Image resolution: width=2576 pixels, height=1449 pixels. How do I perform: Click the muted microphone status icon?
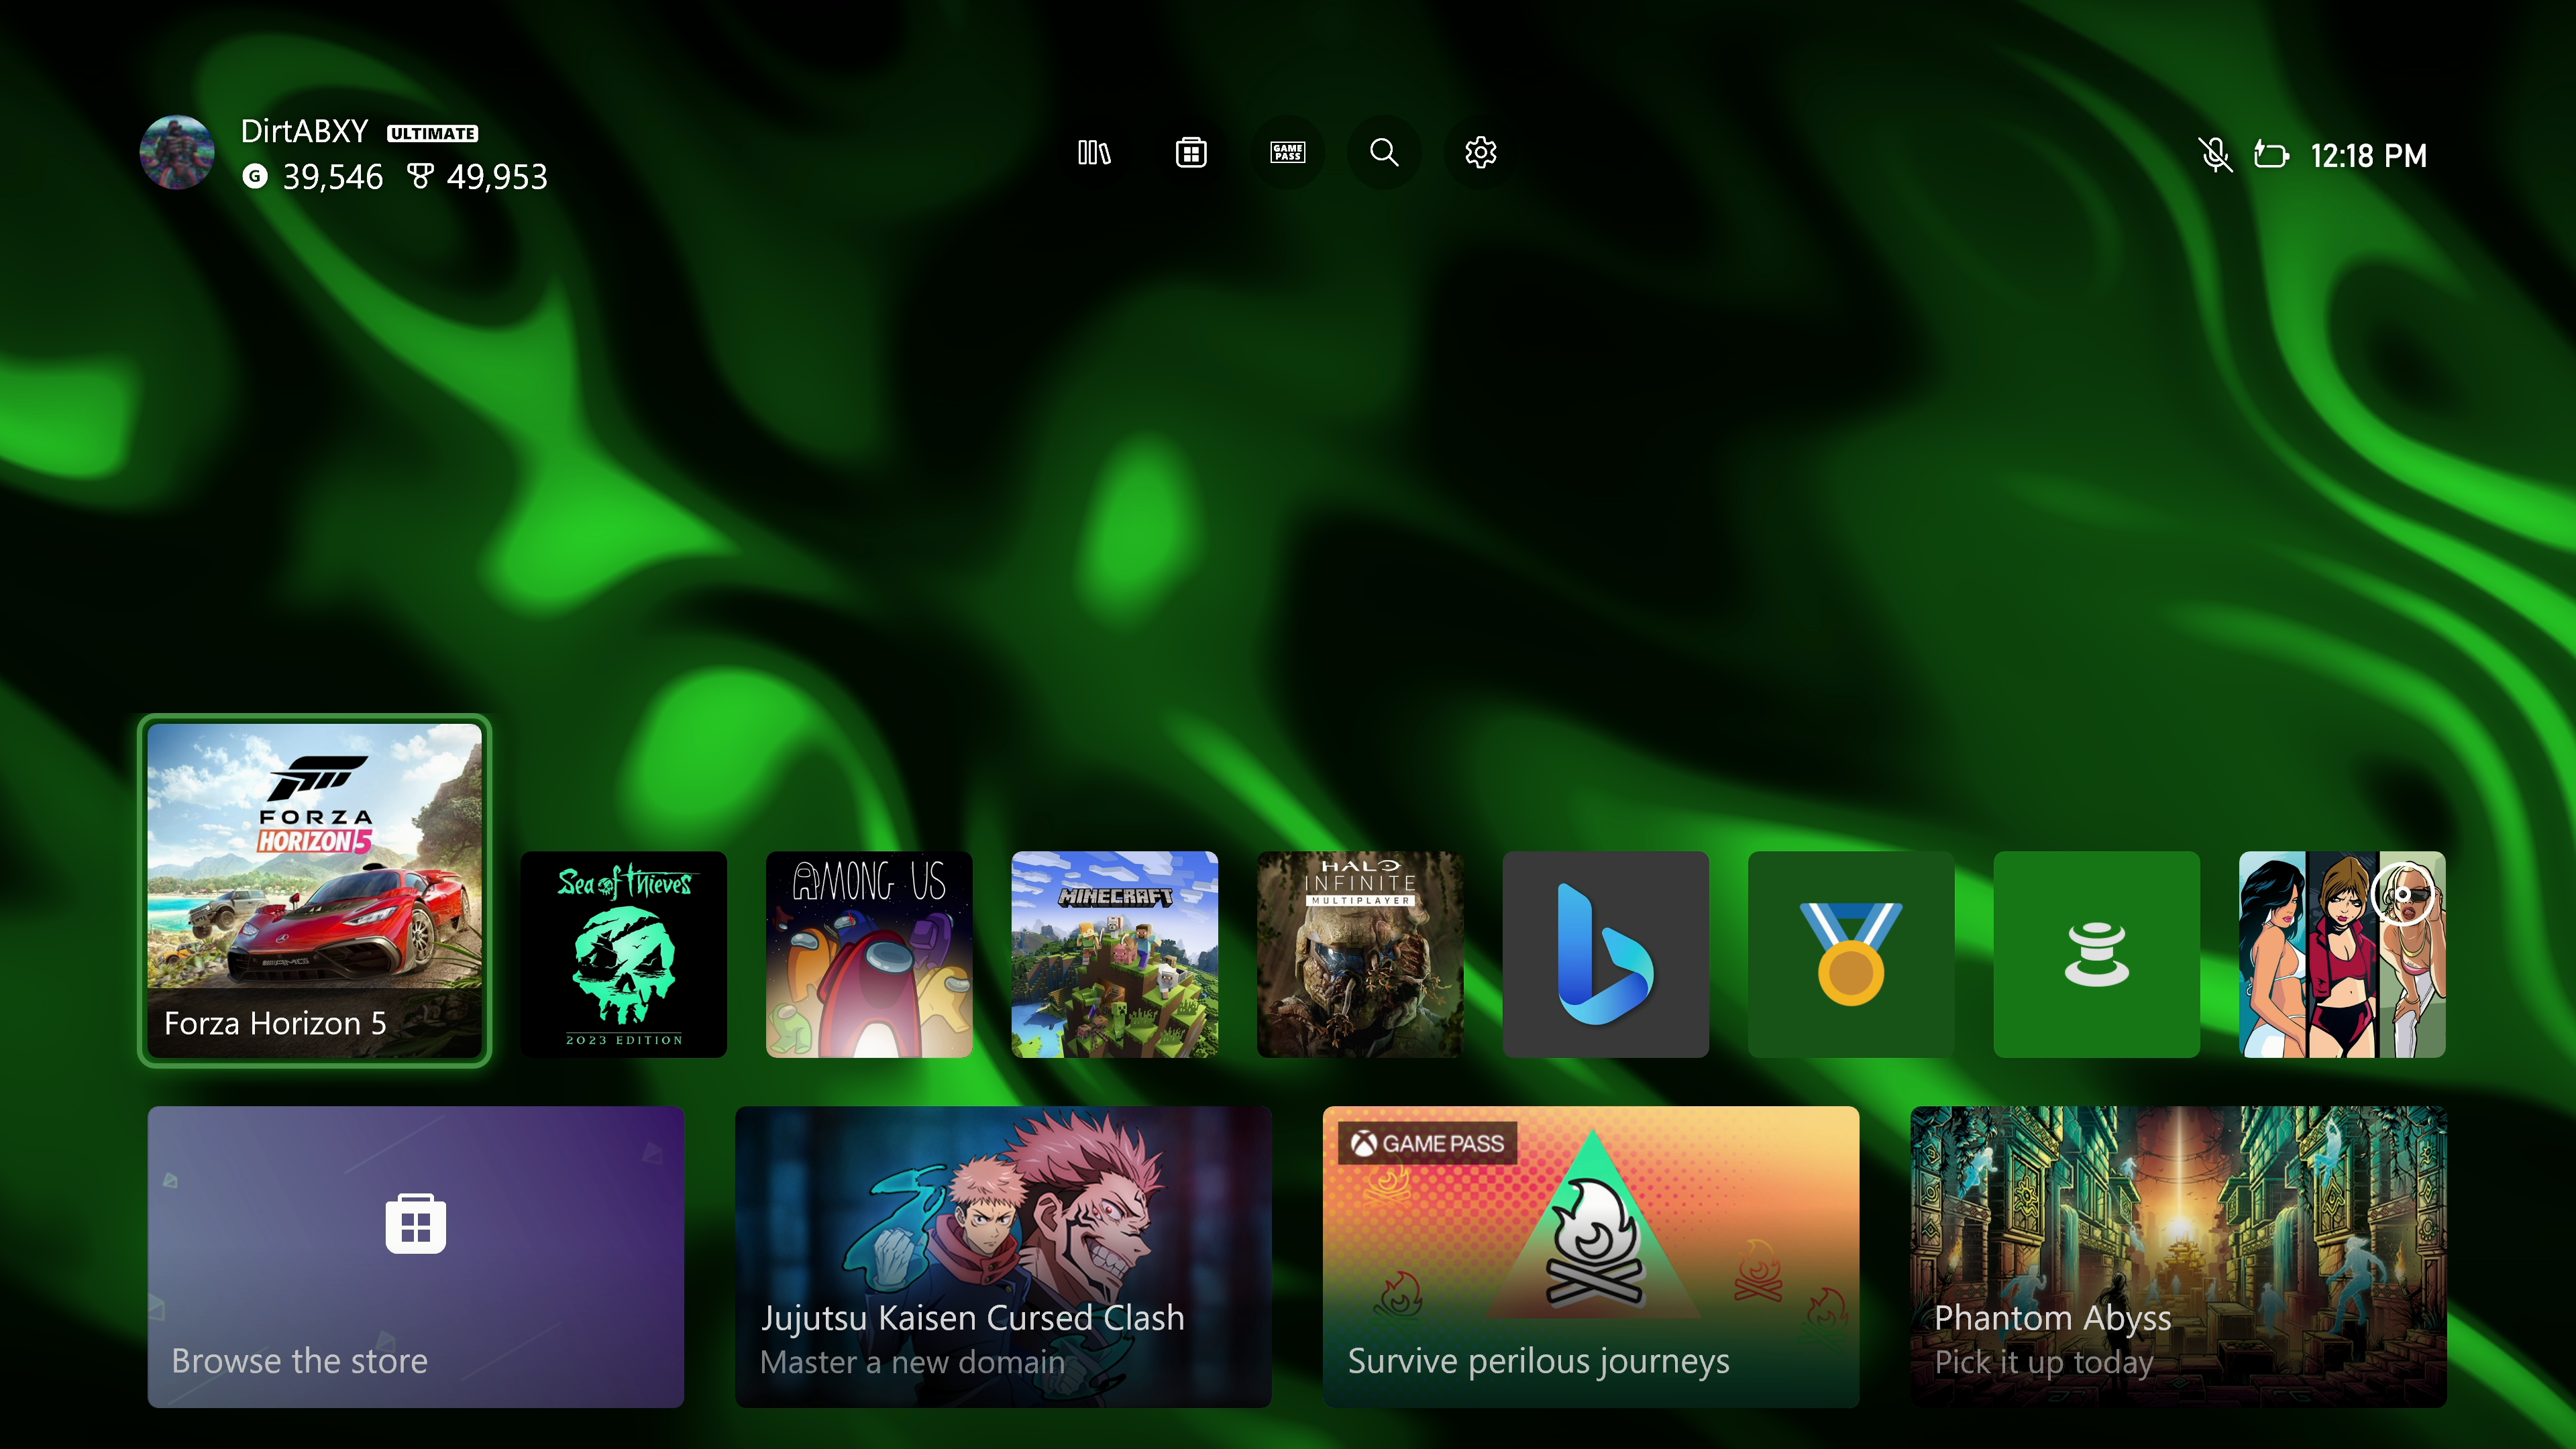pyautogui.click(x=2215, y=155)
